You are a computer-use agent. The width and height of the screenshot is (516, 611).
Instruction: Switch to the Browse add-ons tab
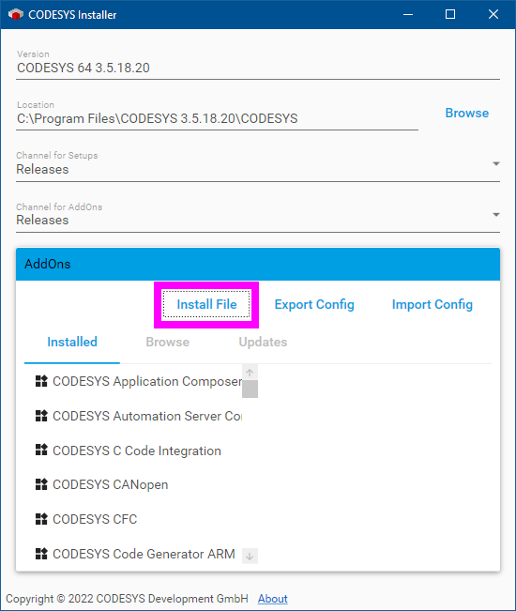click(167, 342)
